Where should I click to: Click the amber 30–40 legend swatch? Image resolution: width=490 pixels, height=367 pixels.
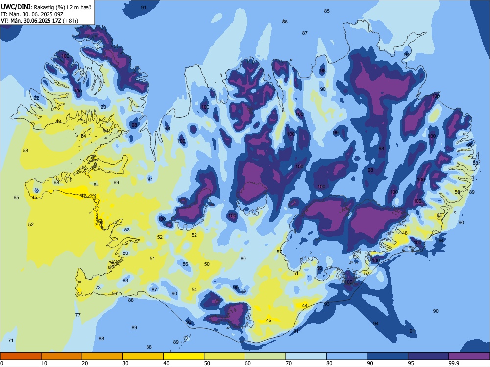tap(143, 356)
